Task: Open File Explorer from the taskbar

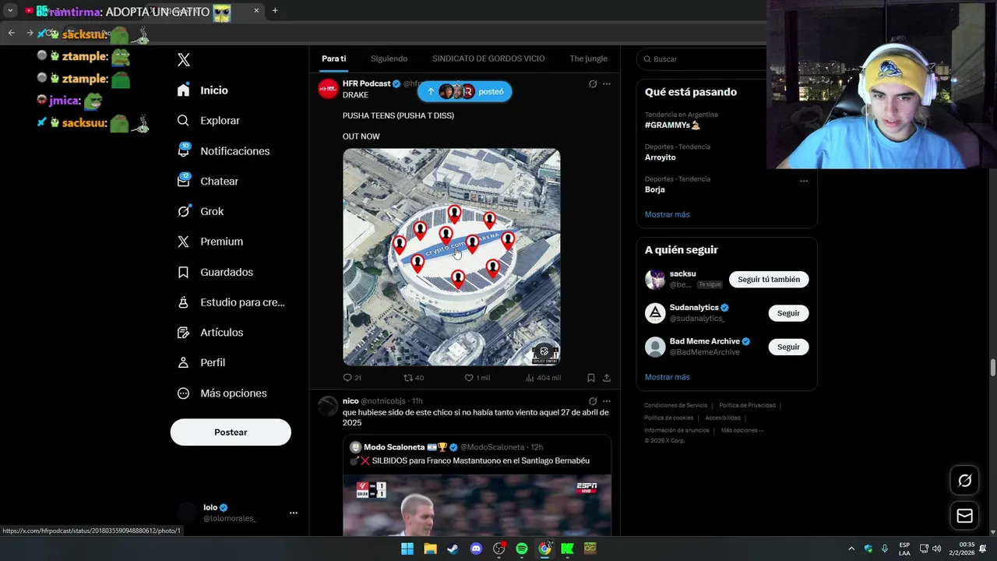Action: tap(430, 549)
